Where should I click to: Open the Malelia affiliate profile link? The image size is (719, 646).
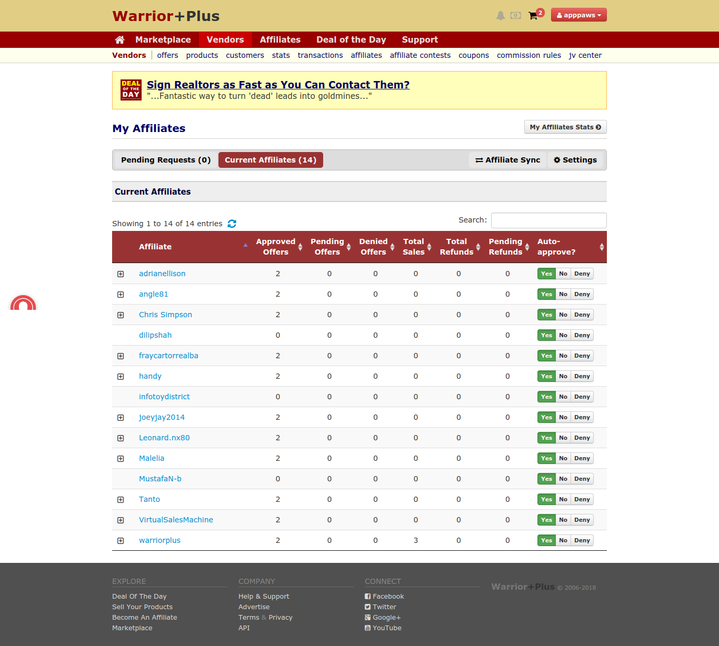pos(152,458)
